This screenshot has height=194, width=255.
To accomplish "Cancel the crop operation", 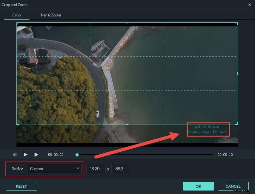I will [233, 186].
